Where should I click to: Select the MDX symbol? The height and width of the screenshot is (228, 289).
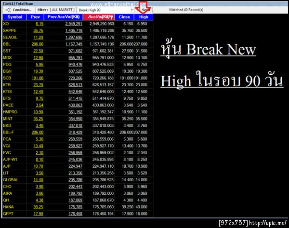[x=7, y=58]
